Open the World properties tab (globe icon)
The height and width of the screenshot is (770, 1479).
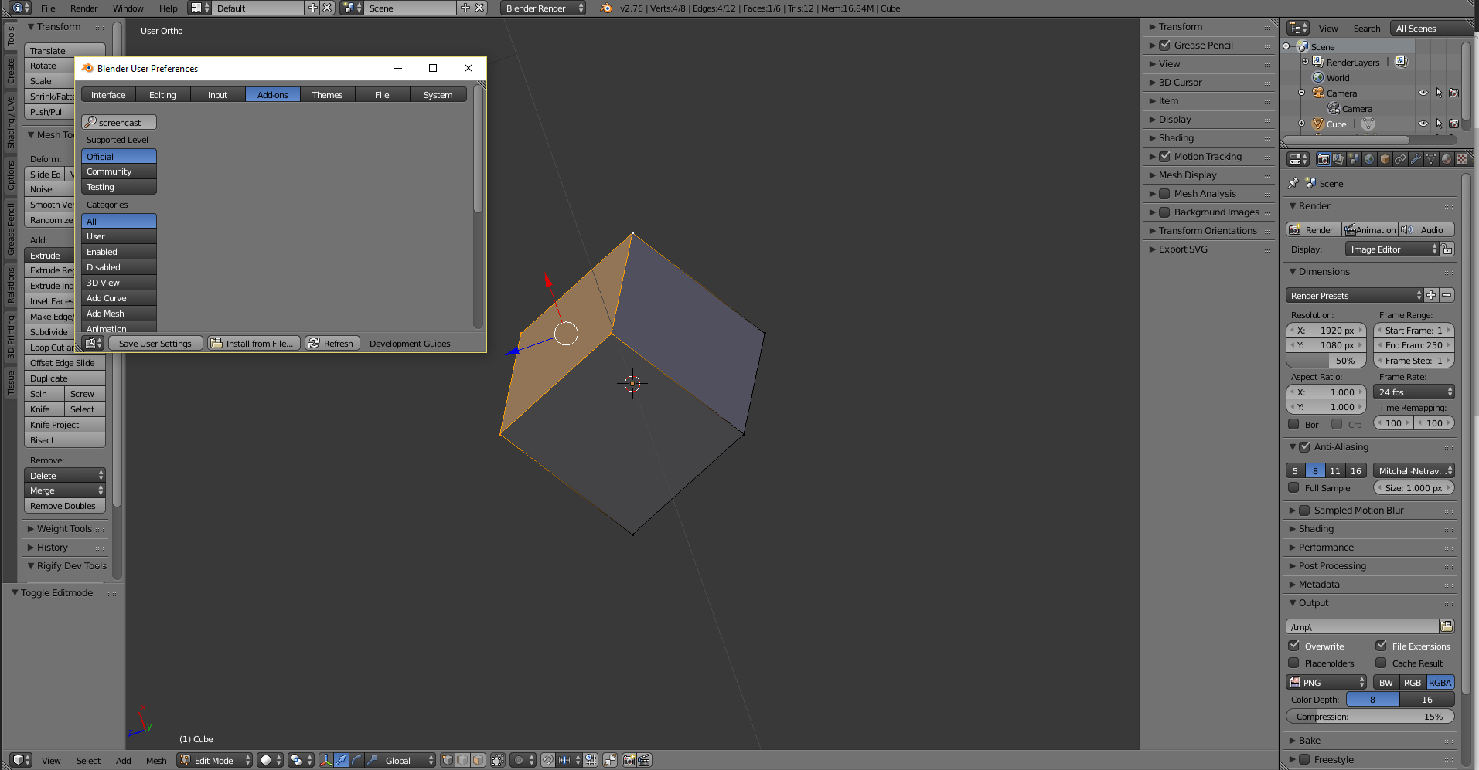tap(1369, 159)
